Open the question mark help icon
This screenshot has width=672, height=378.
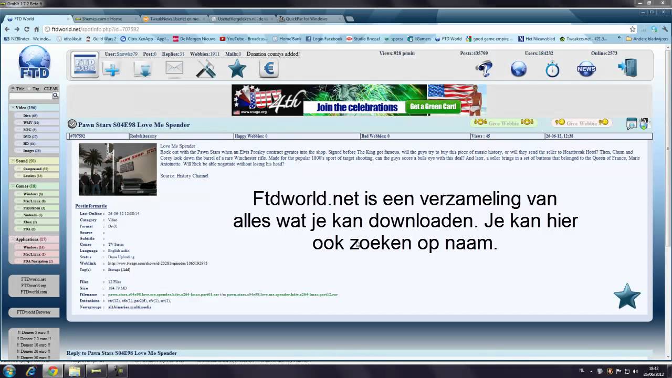click(x=484, y=69)
